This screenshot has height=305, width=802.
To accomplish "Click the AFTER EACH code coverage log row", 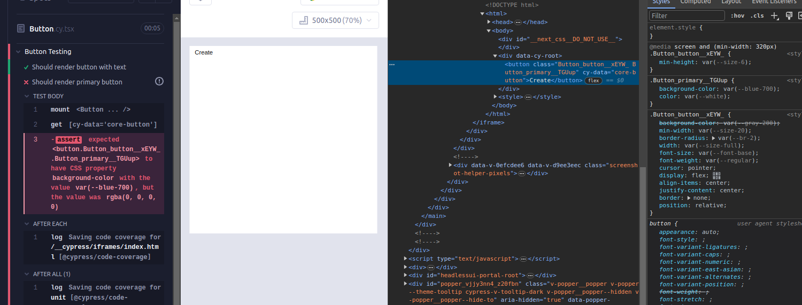I will pos(94,247).
